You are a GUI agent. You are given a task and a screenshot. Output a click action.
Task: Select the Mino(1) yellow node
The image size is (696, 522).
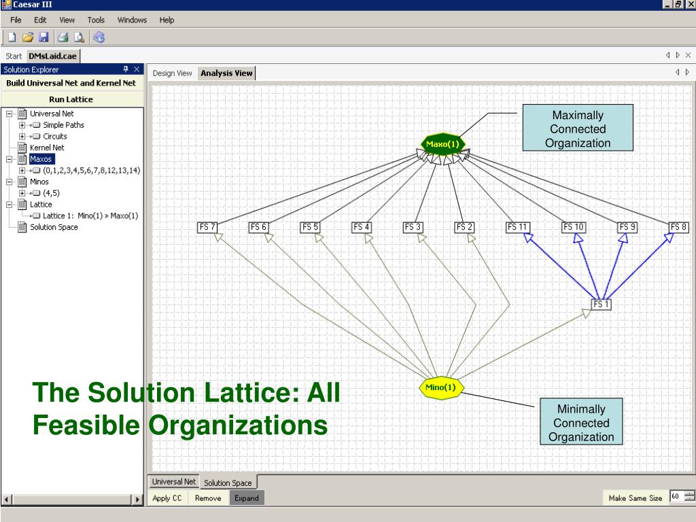[440, 387]
